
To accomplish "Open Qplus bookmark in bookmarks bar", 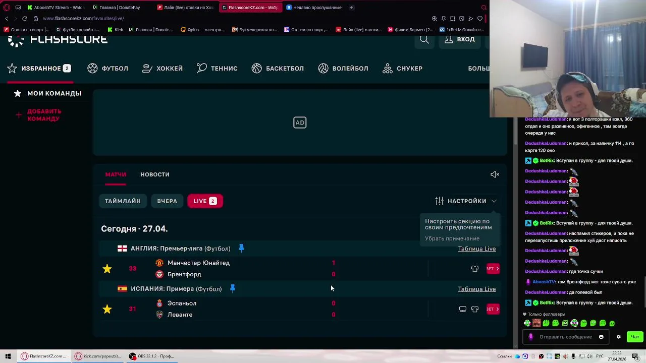I will tap(202, 30).
